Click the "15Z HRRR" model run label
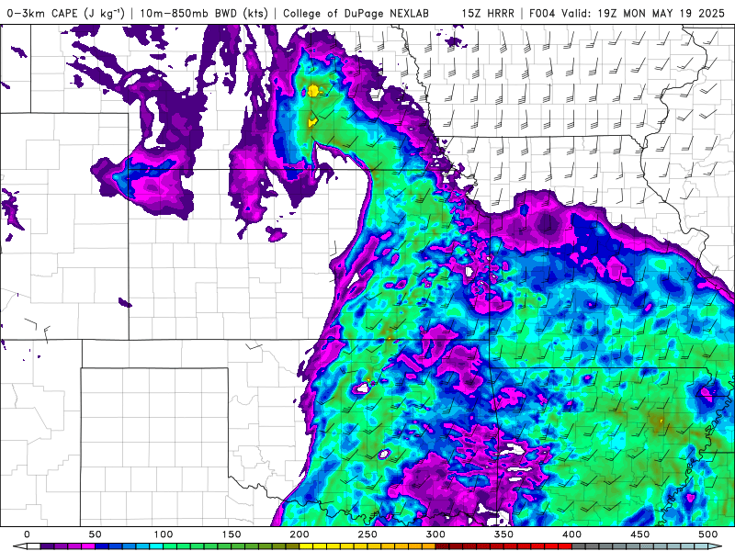Viewport: 735px width, 551px height. click(488, 13)
